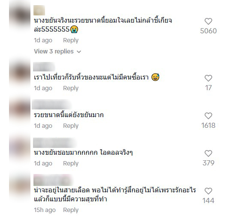Expand View 3 replies
This screenshot has width=226, height=221.
(x=57, y=51)
